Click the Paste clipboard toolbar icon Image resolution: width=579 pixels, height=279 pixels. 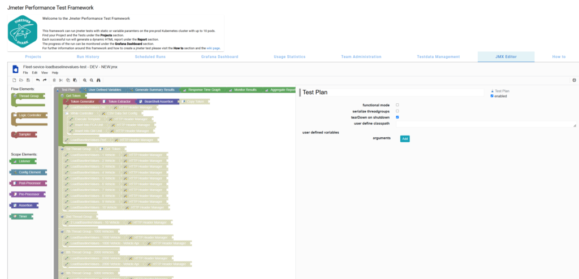click(75, 80)
